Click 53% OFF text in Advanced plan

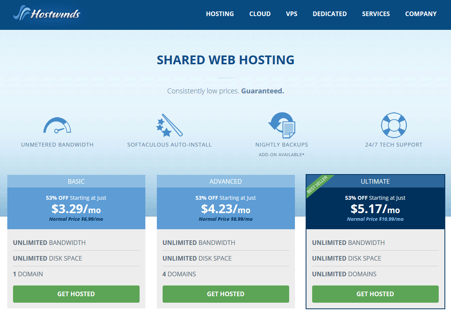click(x=207, y=198)
